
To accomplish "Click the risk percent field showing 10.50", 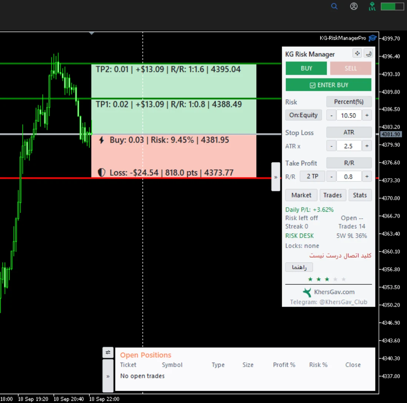I will [348, 115].
